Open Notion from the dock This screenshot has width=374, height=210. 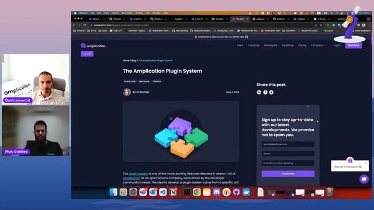coord(173,192)
